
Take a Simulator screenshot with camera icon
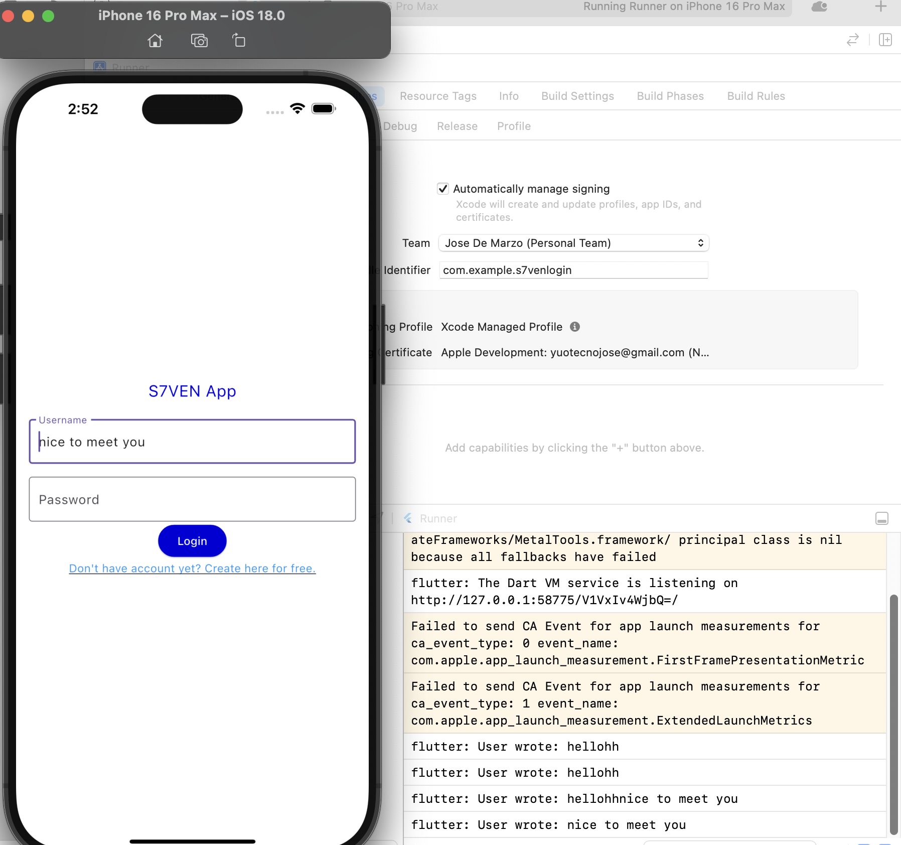coord(199,41)
